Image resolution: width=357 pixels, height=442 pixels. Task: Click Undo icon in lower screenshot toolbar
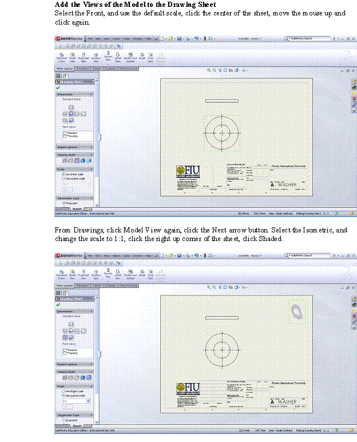(x=196, y=256)
